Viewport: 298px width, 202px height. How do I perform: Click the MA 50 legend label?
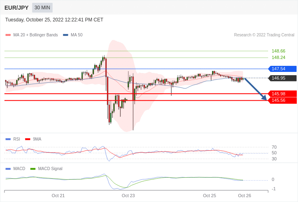click(77, 35)
